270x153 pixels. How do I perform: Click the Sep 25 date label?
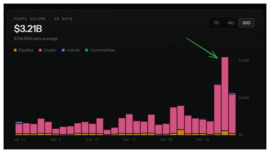pyautogui.click(x=202, y=140)
